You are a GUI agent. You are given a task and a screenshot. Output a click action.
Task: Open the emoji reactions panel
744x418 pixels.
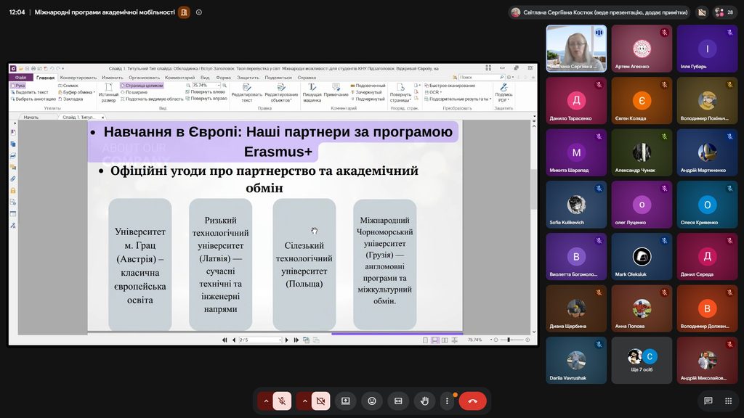(372, 401)
